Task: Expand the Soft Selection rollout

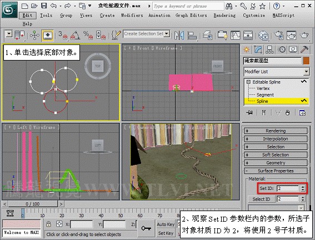Action: (276, 155)
